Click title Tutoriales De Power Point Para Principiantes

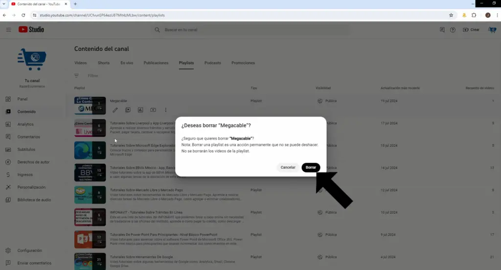(163, 234)
